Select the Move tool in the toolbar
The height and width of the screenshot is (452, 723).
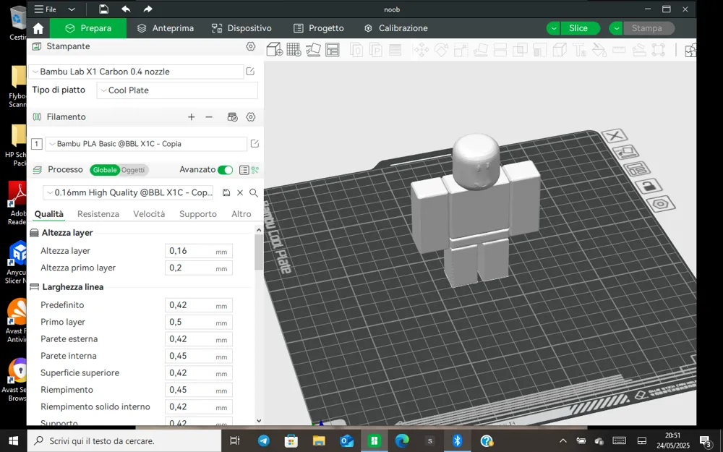pyautogui.click(x=423, y=49)
